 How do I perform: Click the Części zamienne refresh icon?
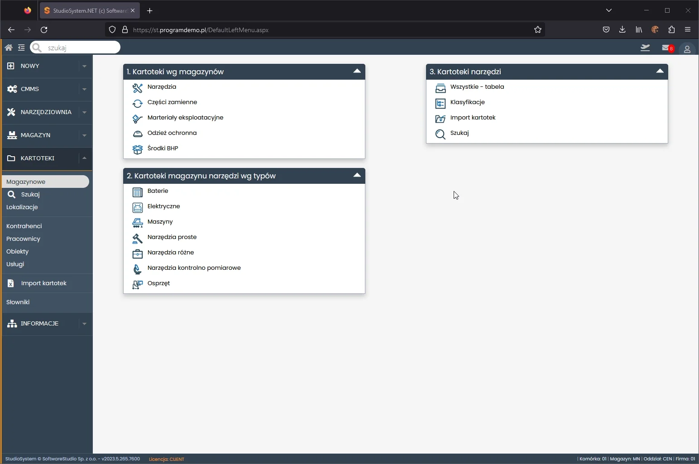[x=137, y=104]
